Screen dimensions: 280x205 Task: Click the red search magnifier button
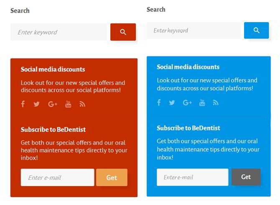click(x=123, y=32)
